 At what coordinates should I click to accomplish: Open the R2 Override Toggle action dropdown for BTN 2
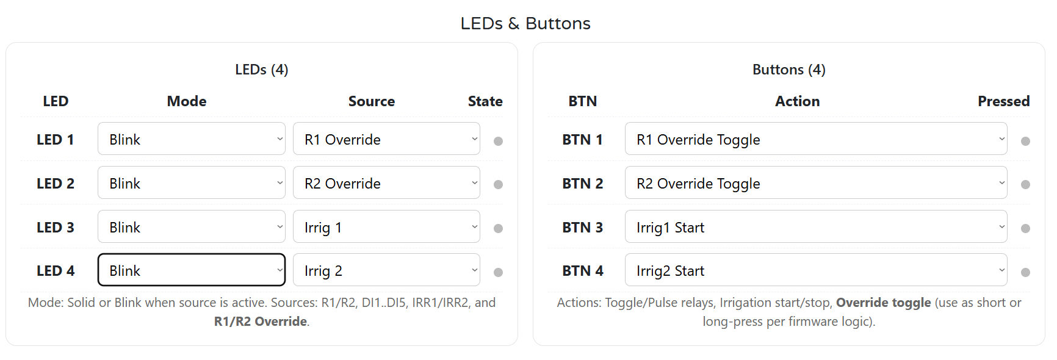pyautogui.click(x=816, y=182)
